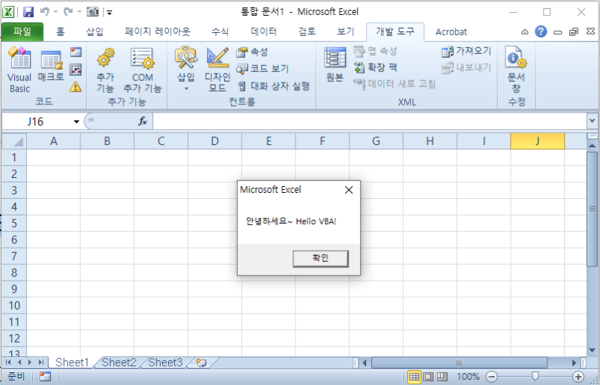Switch to Normal view button
The image size is (600, 385).
tap(414, 377)
